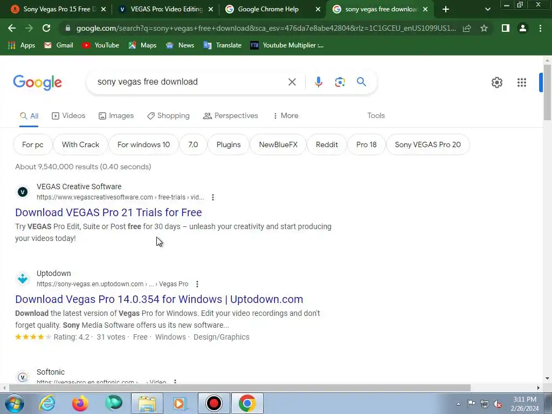
Task: Open Google quick settings gear icon
Action: pyautogui.click(x=496, y=82)
